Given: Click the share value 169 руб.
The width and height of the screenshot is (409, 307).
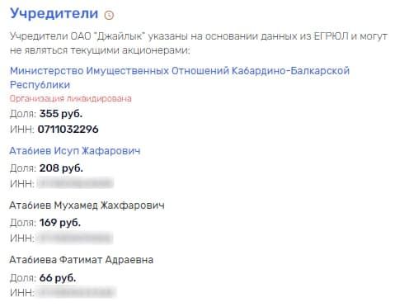Looking at the screenshot, I should (x=60, y=223).
